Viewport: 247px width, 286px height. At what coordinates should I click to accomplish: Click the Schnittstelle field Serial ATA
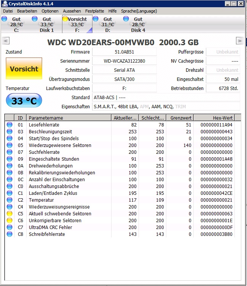124,70
